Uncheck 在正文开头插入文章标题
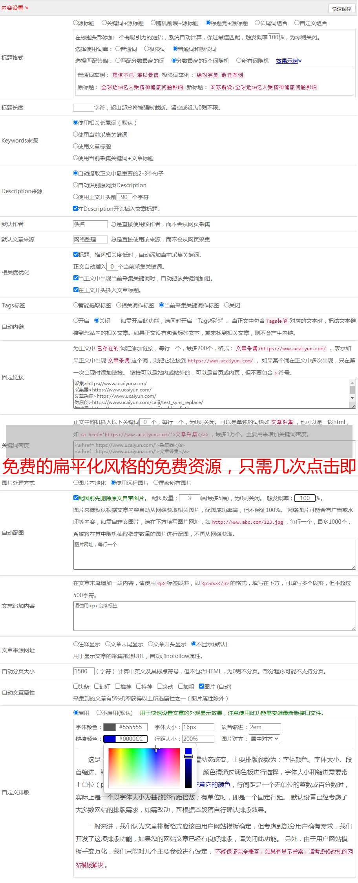The height and width of the screenshot is (883, 358). pyautogui.click(x=76, y=290)
